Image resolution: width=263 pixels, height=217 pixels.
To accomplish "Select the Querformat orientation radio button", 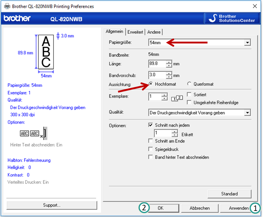I will 189,84.
